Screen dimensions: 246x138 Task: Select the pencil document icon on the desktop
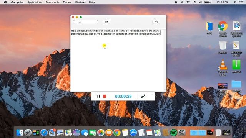(236, 49)
